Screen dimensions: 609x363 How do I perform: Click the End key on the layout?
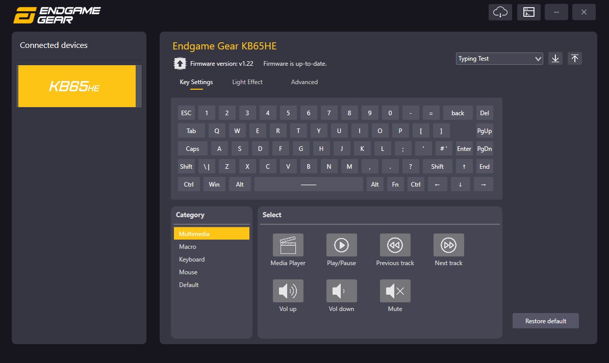(x=485, y=167)
